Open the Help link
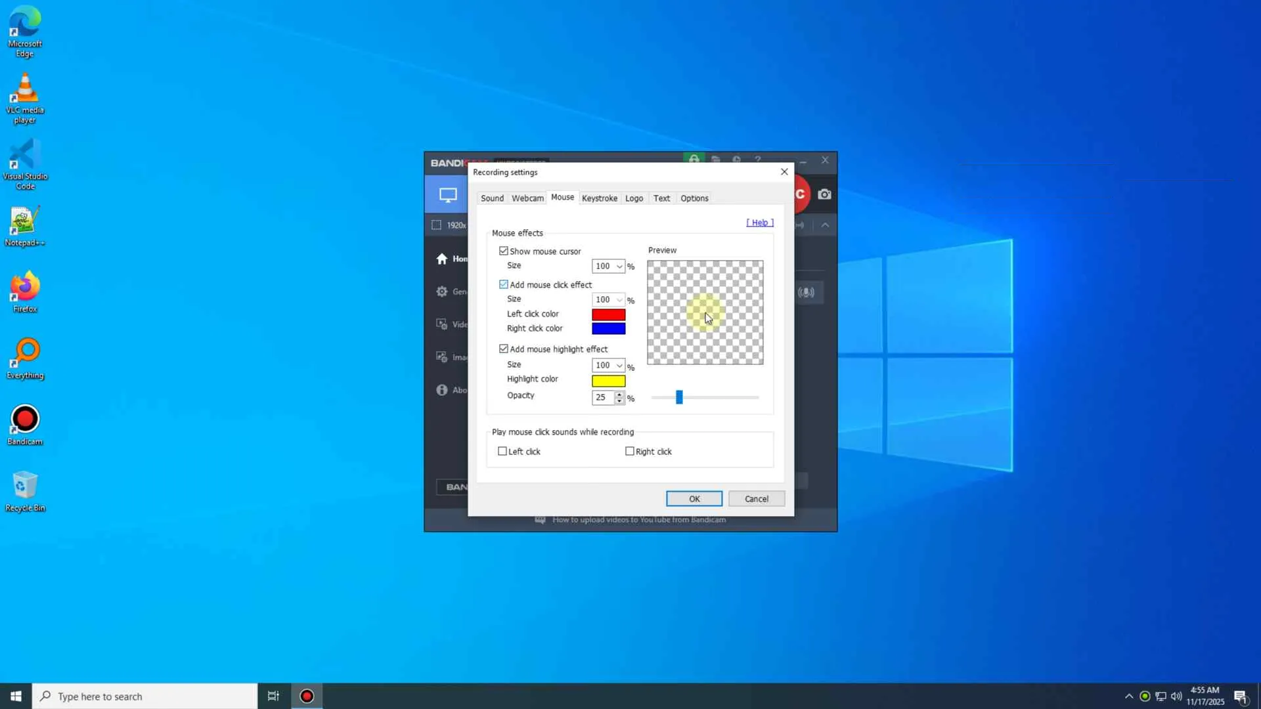 (x=760, y=223)
